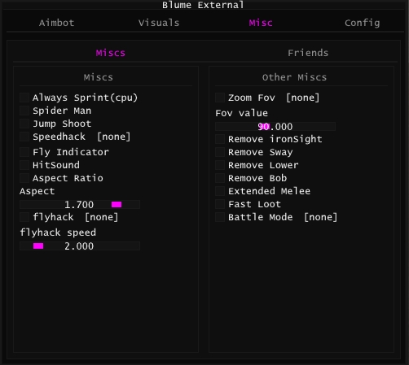Open the Visuals tab
The height and width of the screenshot is (365, 409).
159,23
